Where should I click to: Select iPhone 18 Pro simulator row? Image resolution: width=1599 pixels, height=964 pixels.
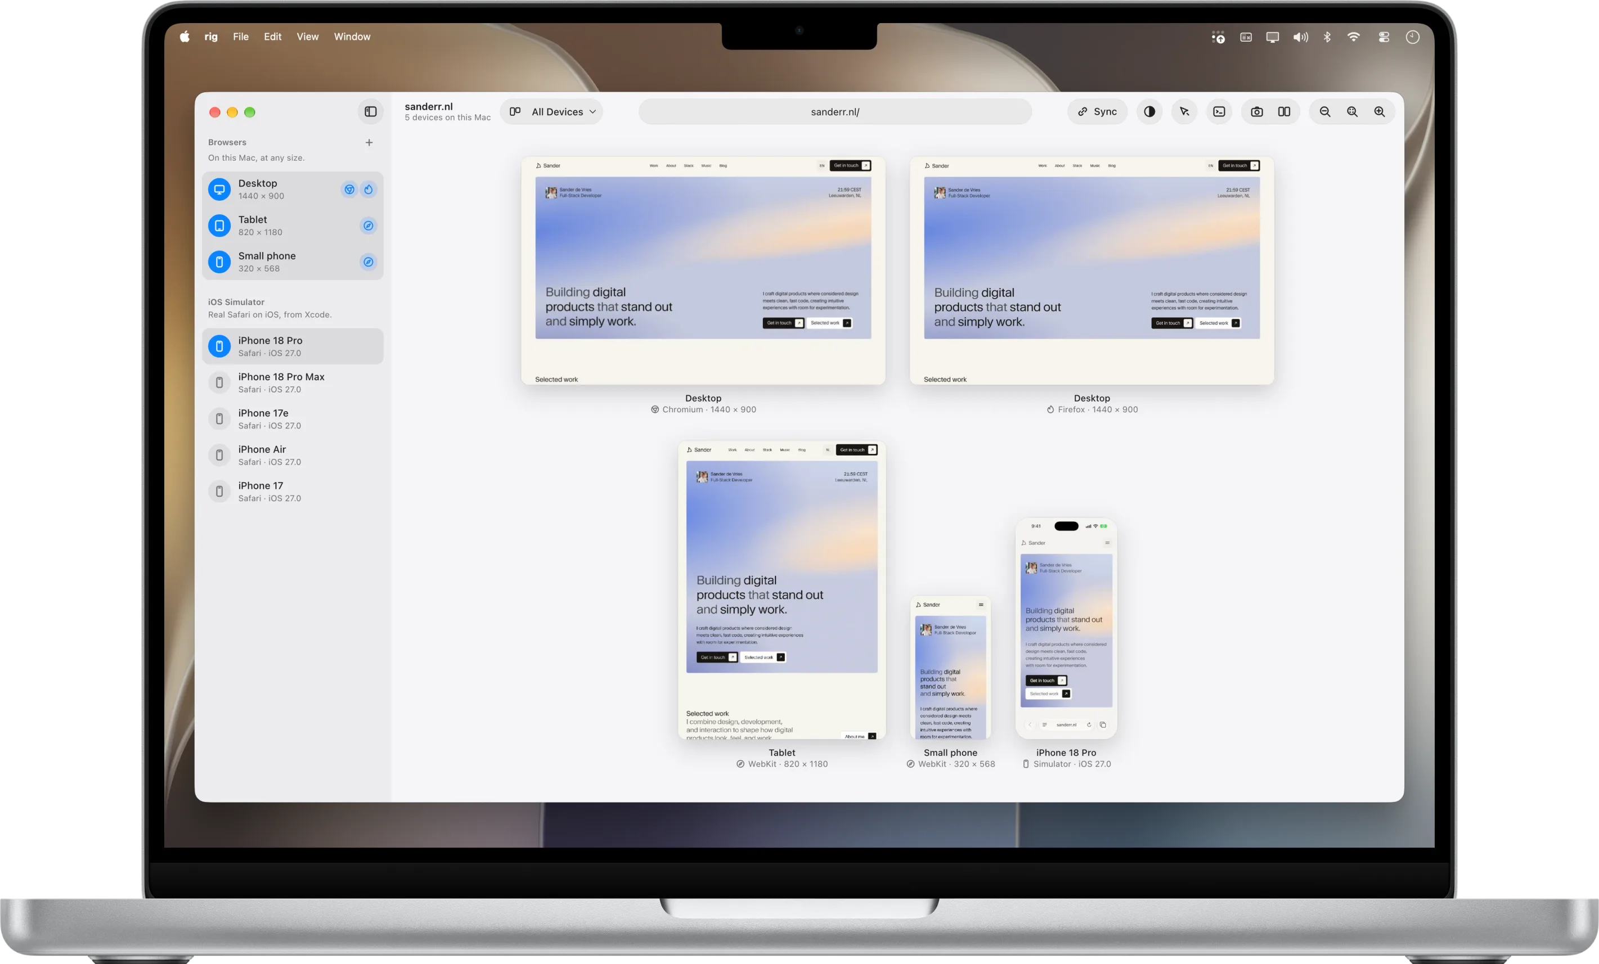pyautogui.click(x=293, y=346)
